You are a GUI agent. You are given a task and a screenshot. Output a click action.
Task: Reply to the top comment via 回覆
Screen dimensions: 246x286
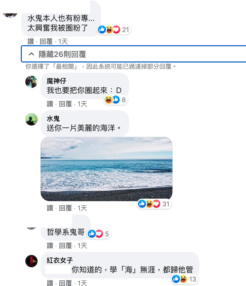pyautogui.click(x=46, y=41)
